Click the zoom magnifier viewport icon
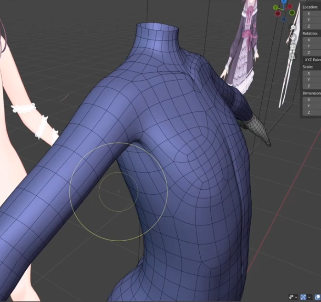This screenshot has width=321, height=302. (292, 28)
